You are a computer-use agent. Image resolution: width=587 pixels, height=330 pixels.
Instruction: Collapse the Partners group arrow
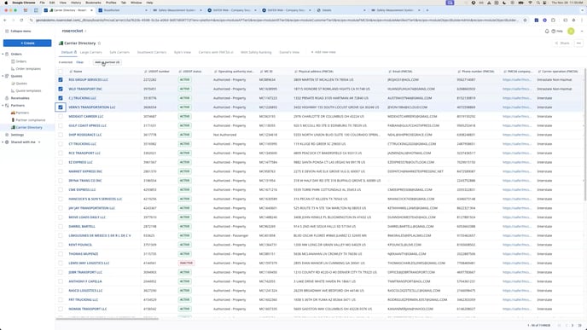(3, 106)
